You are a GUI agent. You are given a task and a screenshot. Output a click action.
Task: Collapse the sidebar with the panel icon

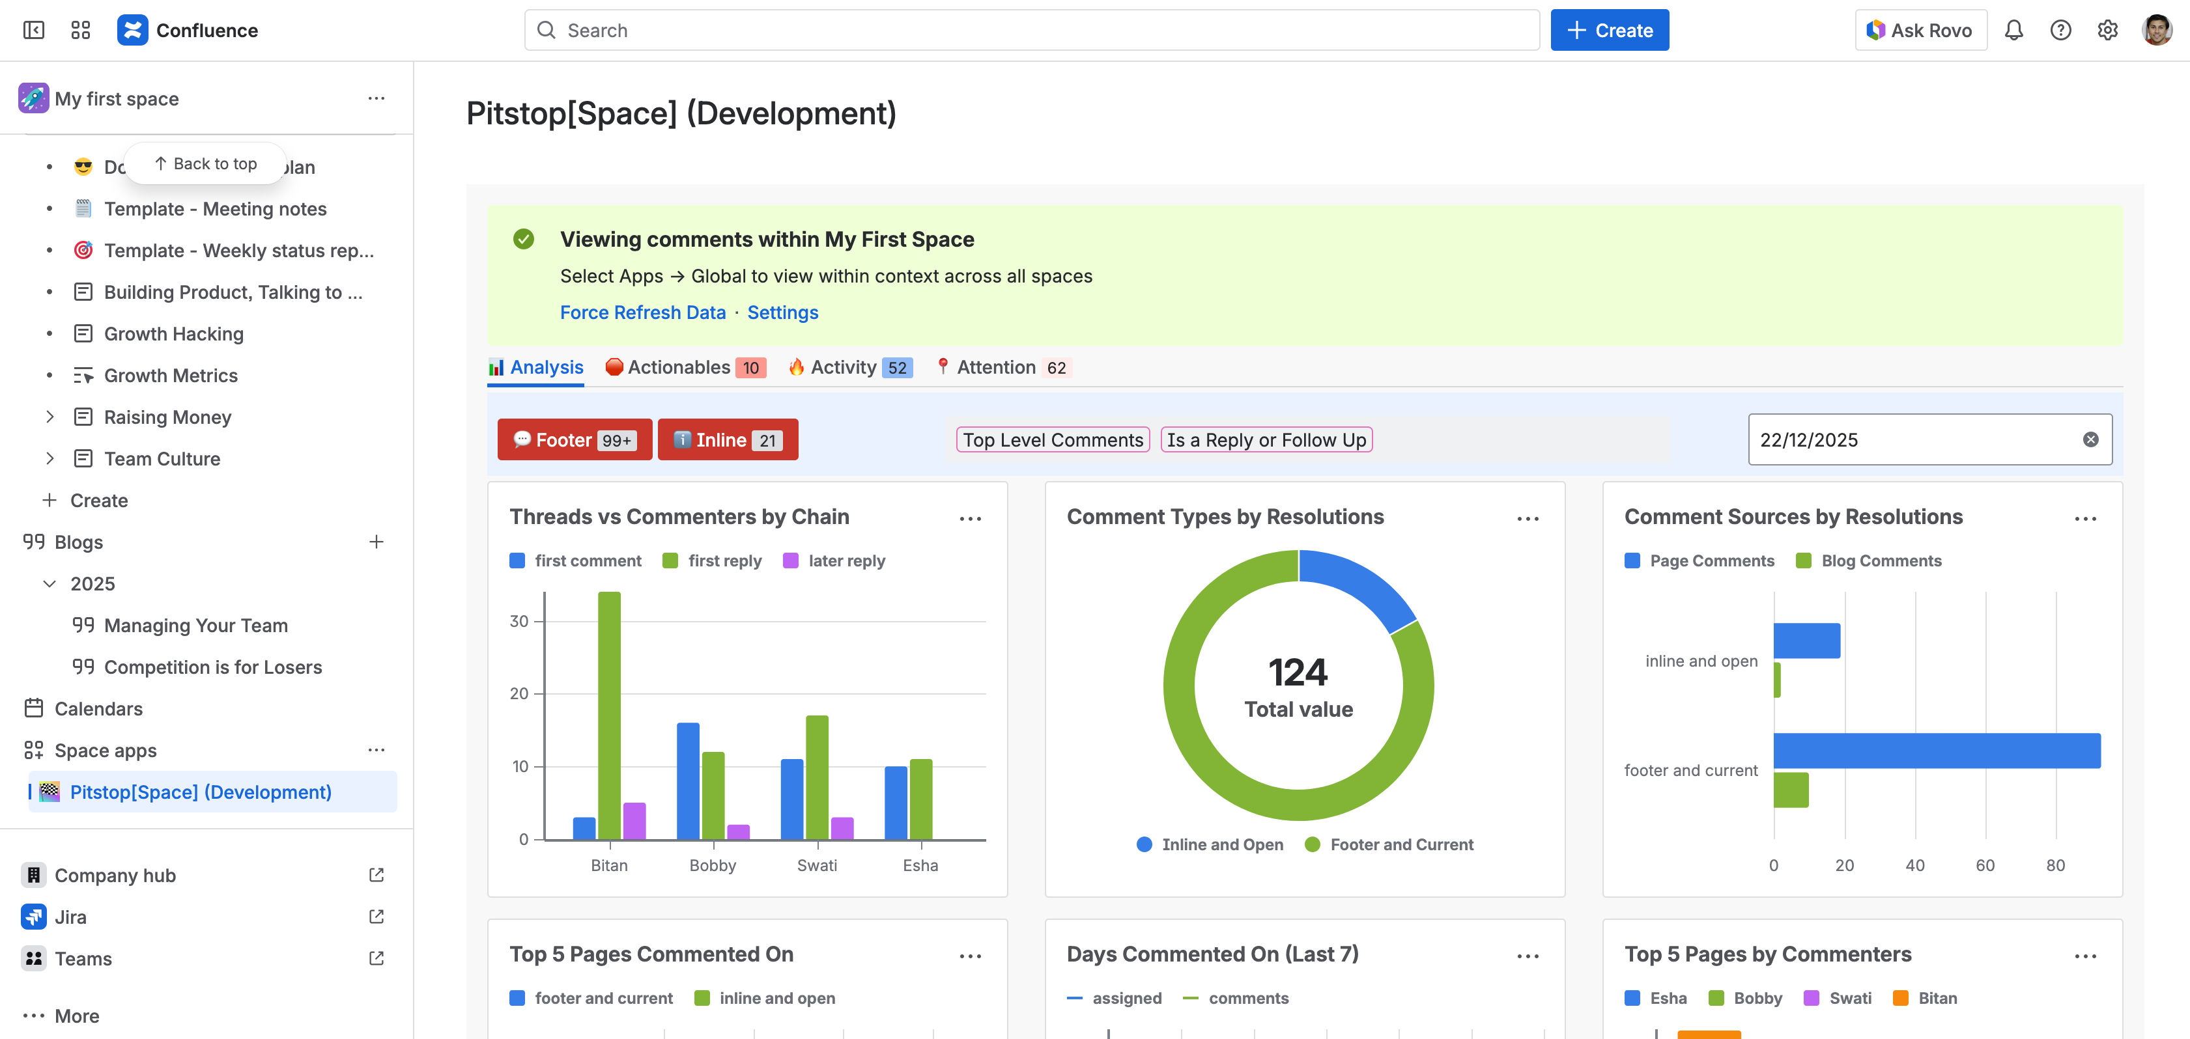34,31
